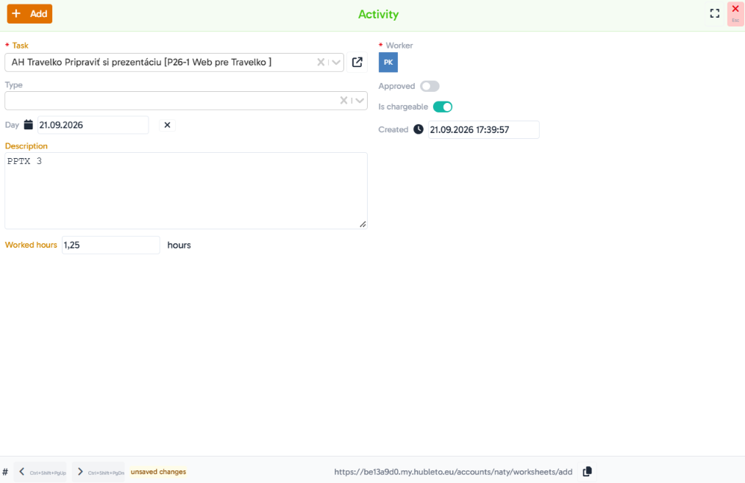Screen dimensions: 745x483
Task: Enable the Approved toggle
Action: (x=430, y=86)
